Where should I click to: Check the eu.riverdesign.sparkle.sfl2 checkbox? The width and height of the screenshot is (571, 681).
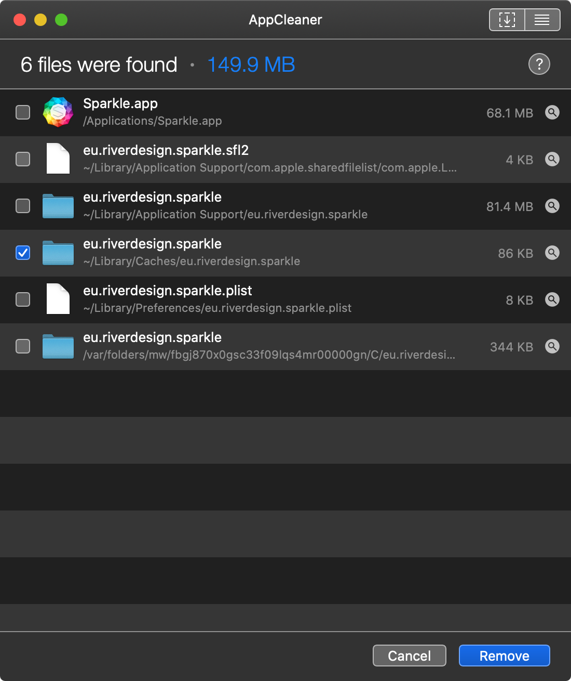coord(23,159)
